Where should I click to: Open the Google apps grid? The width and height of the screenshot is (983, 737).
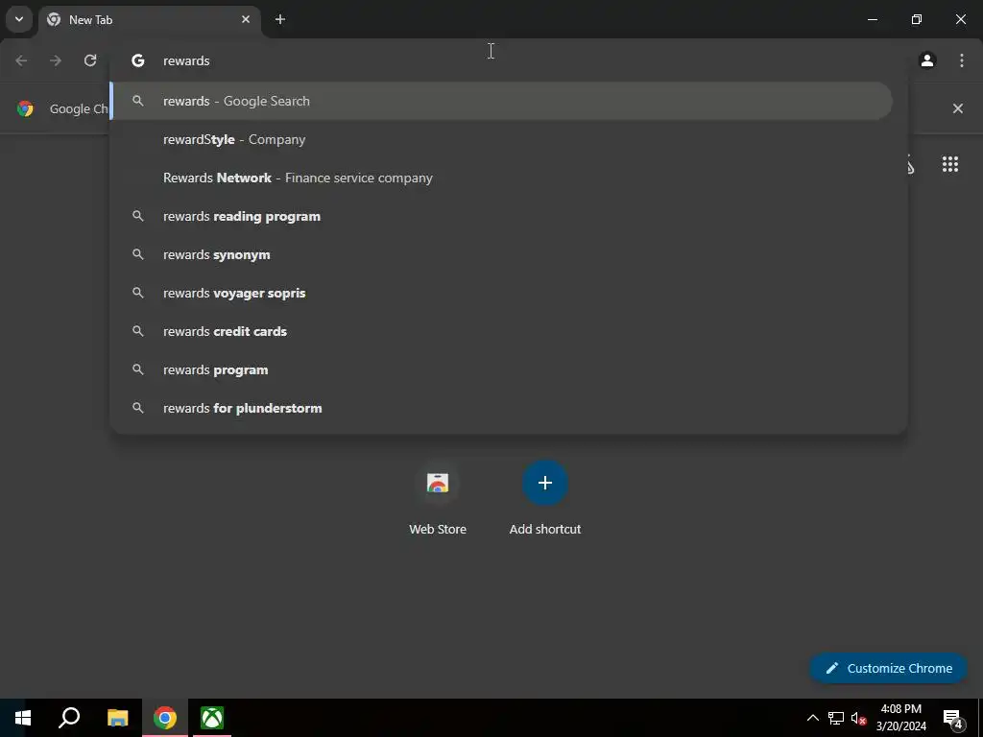[949, 164]
